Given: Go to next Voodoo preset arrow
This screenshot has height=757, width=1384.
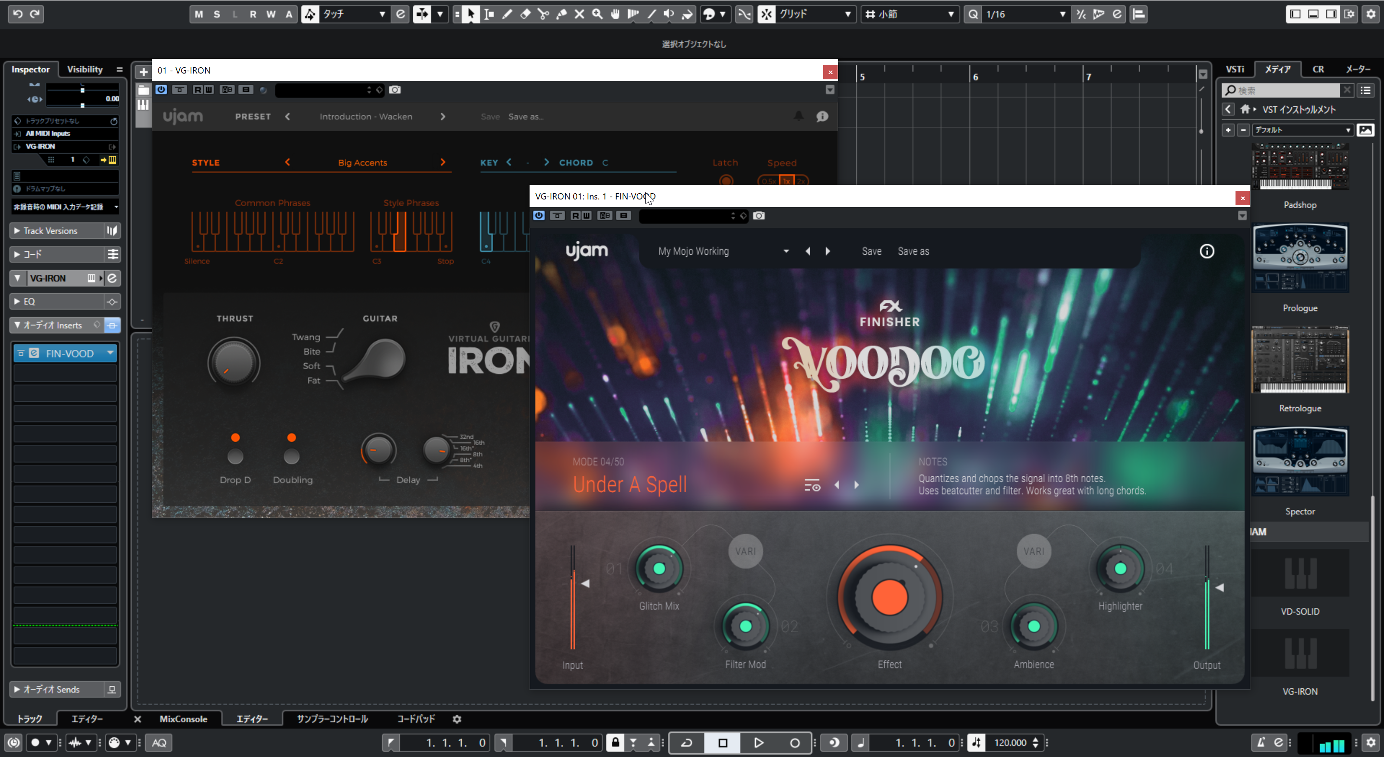Looking at the screenshot, I should click(x=828, y=251).
